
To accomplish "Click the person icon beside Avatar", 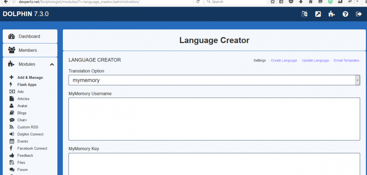I will [x=11, y=106].
